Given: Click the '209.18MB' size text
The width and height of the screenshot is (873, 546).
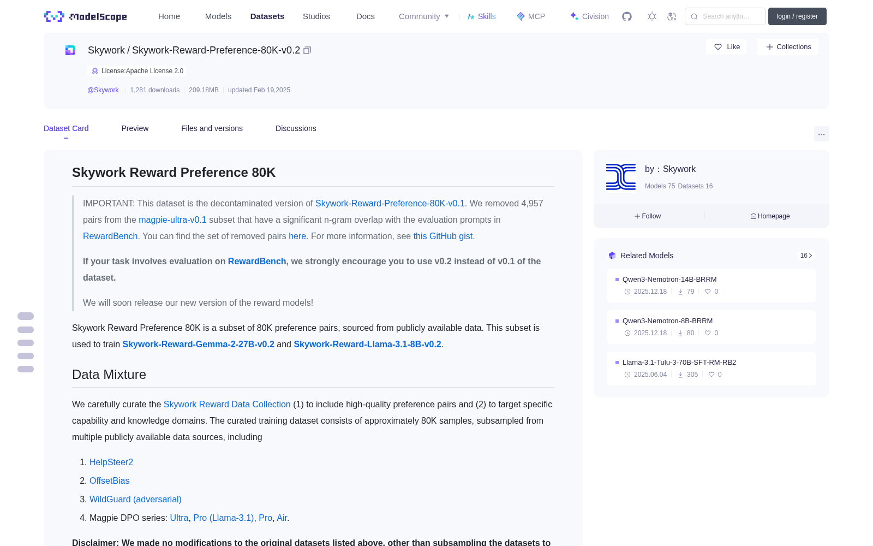Looking at the screenshot, I should click(204, 90).
